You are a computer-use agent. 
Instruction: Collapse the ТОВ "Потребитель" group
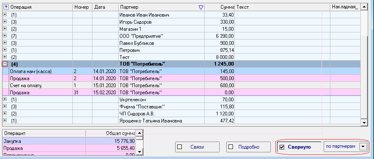(x=5, y=64)
